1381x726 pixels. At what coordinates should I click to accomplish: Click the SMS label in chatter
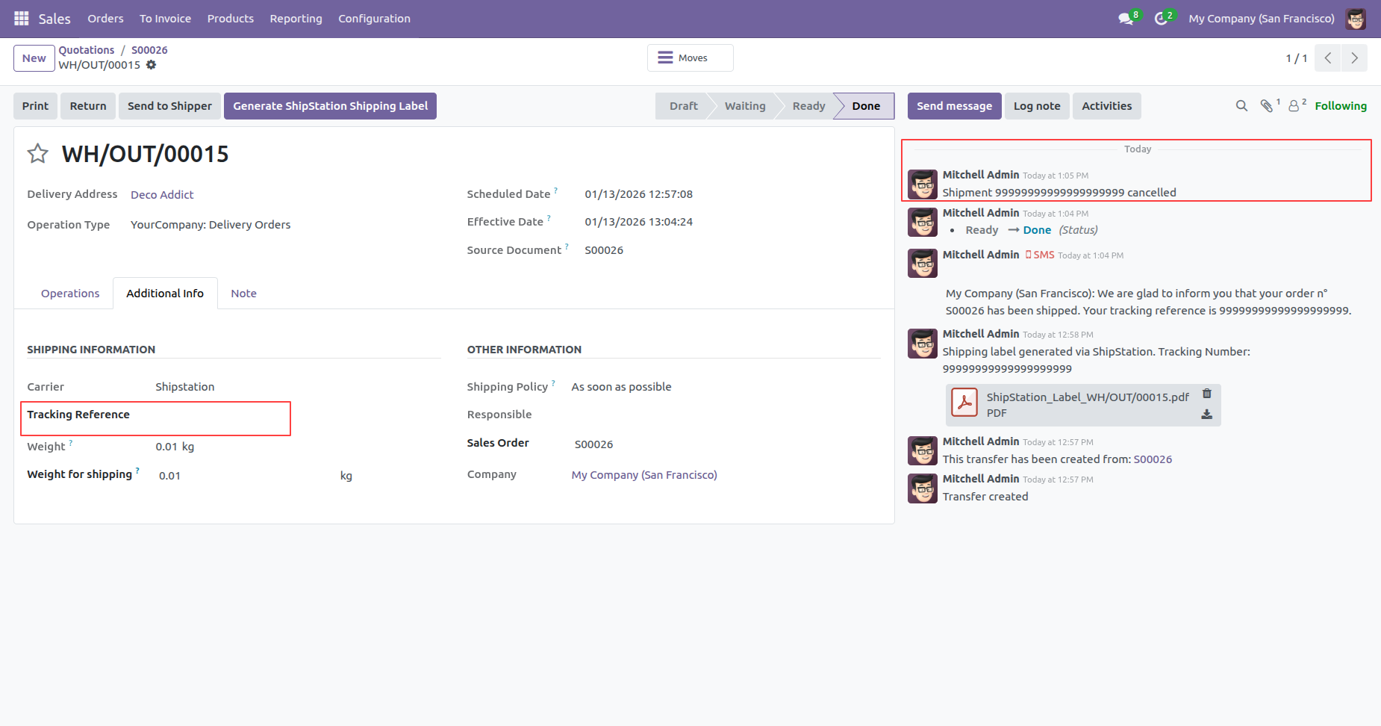(x=1040, y=255)
